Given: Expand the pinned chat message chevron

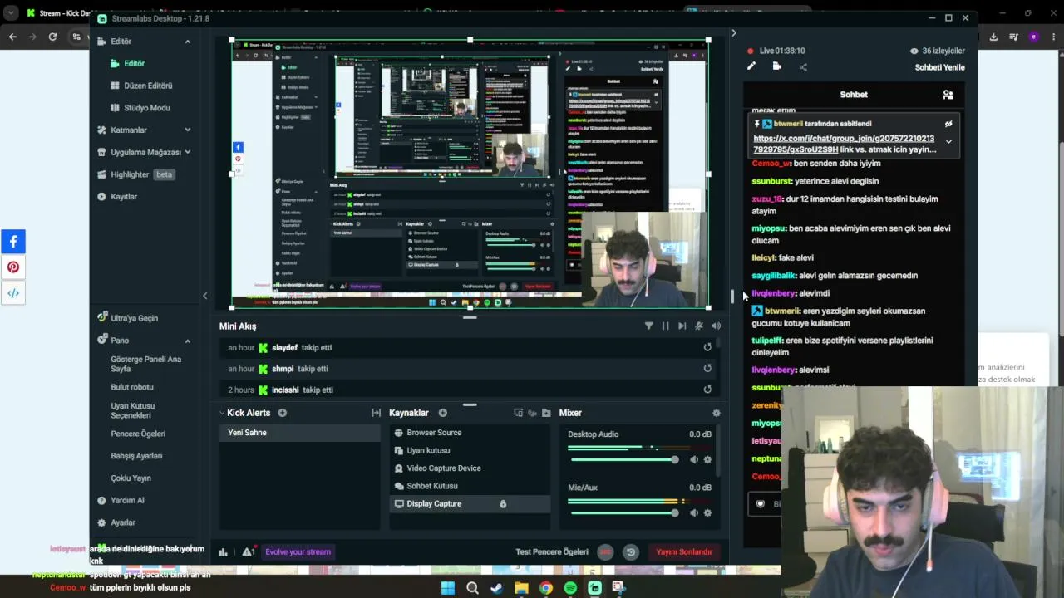Looking at the screenshot, I should coord(948,142).
